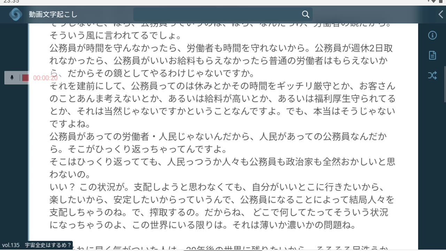Click the vol.135 宇宙全史はするめ？ caption
Screen dimensions: 446x251
point(37,245)
